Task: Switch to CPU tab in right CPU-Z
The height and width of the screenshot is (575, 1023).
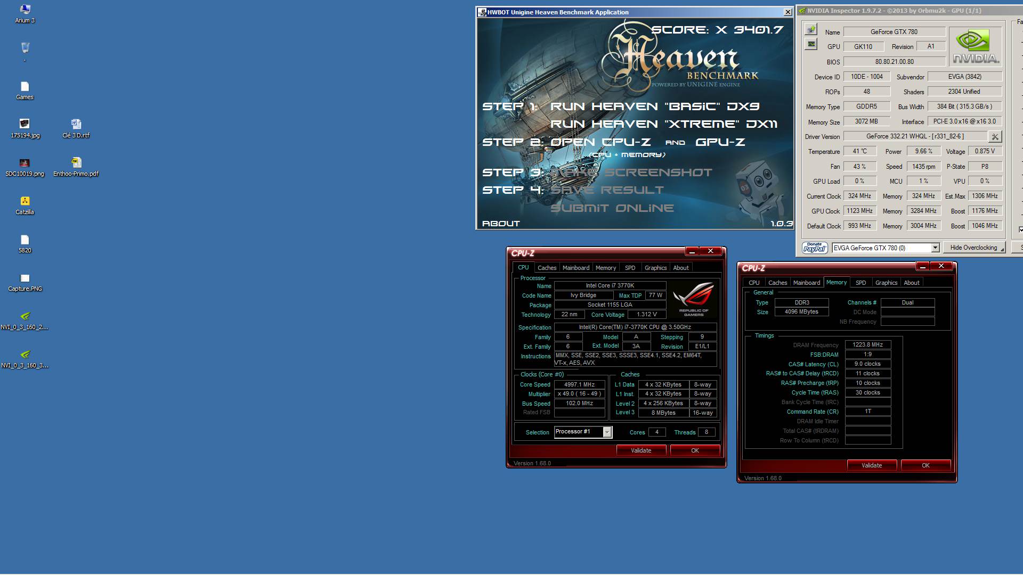Action: (x=754, y=283)
